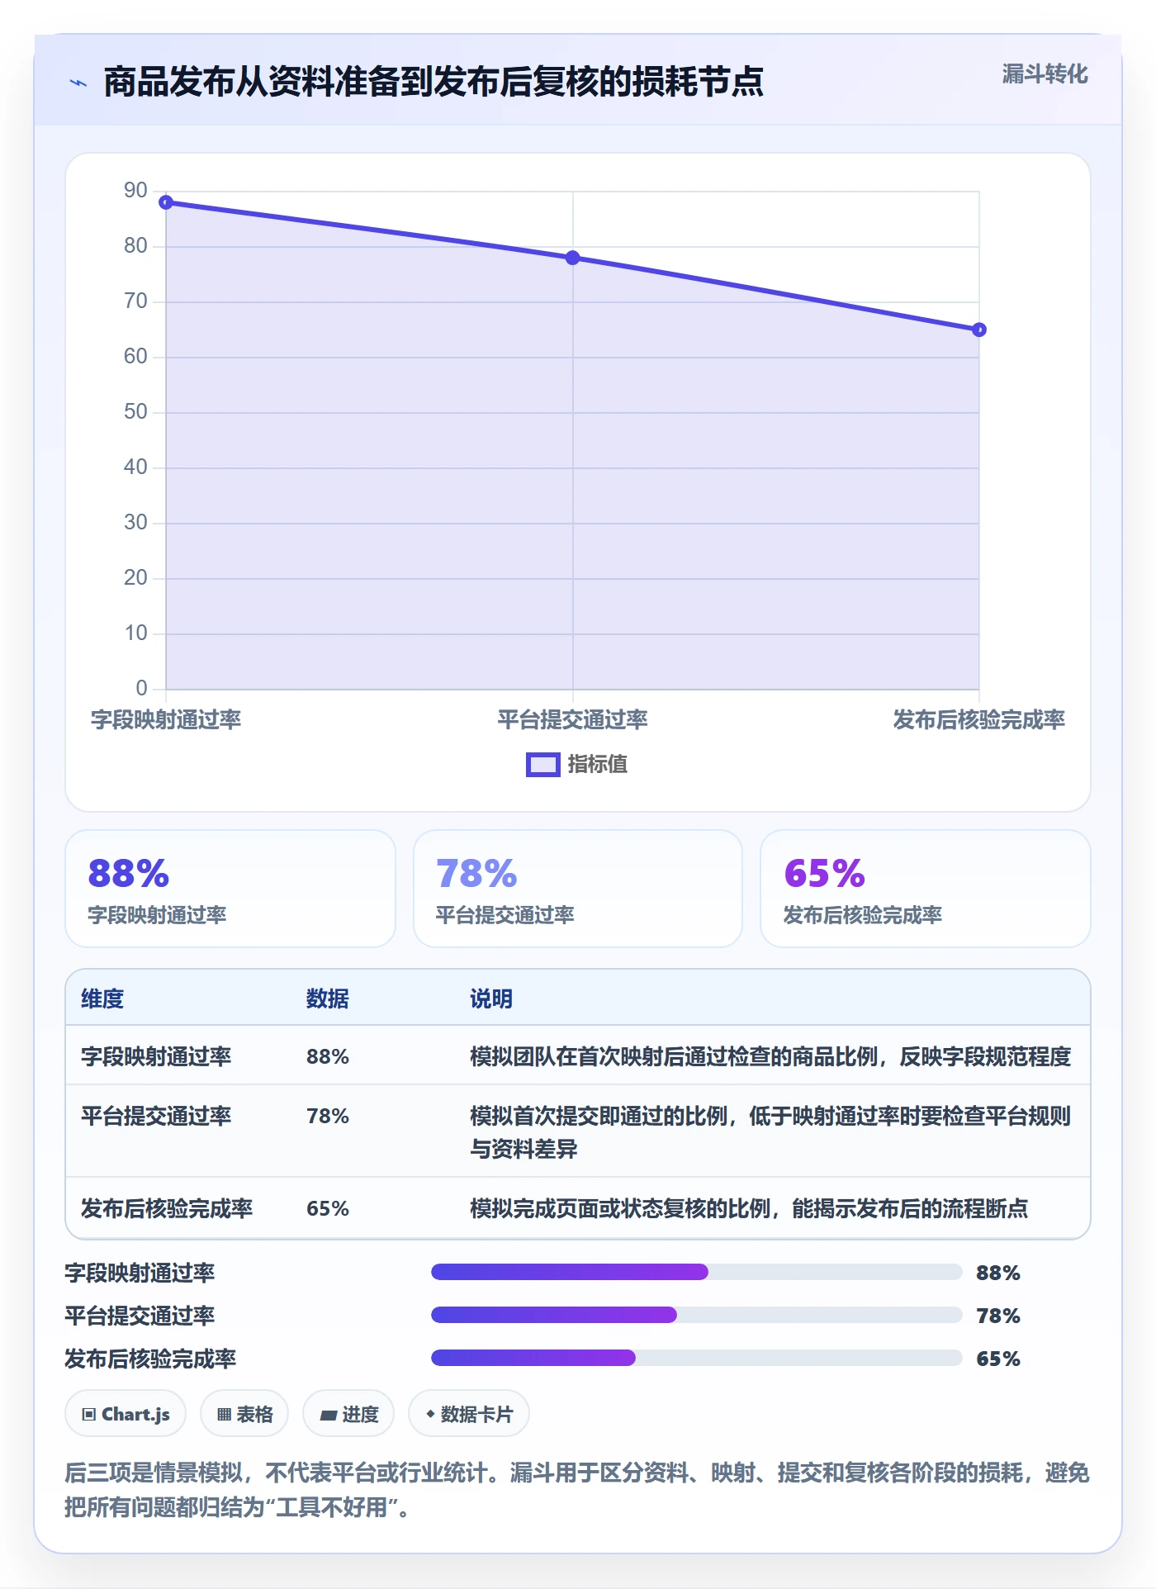Click the 平台提交通过率 x-axis label on chart
Viewport: 1156px width, 1589px height.
point(573,719)
